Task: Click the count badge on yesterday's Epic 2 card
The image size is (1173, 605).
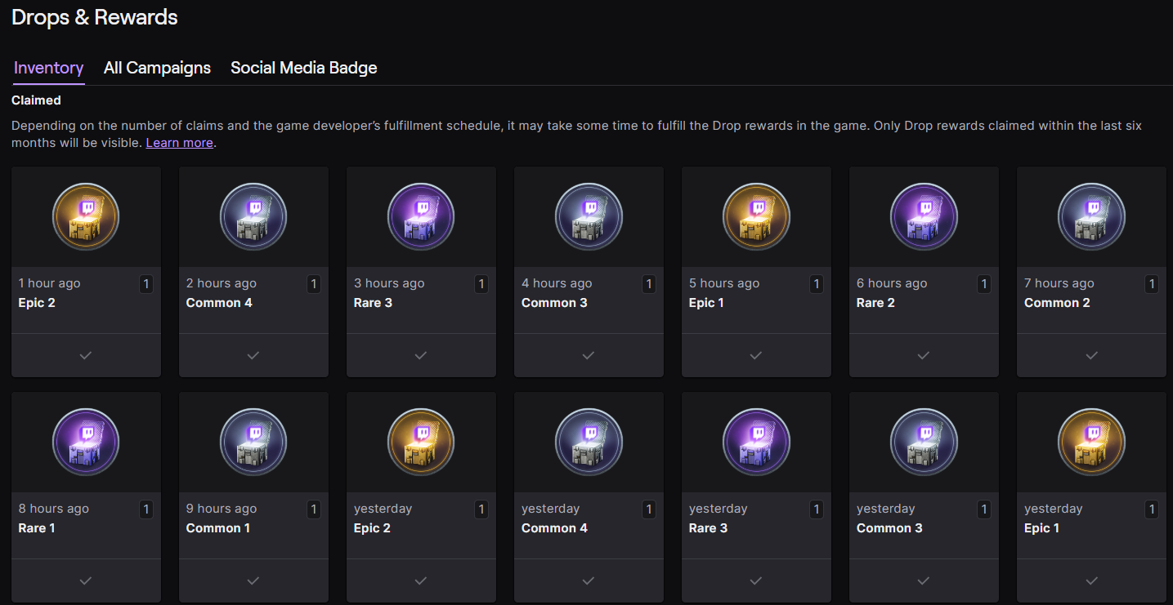Action: pos(481,509)
